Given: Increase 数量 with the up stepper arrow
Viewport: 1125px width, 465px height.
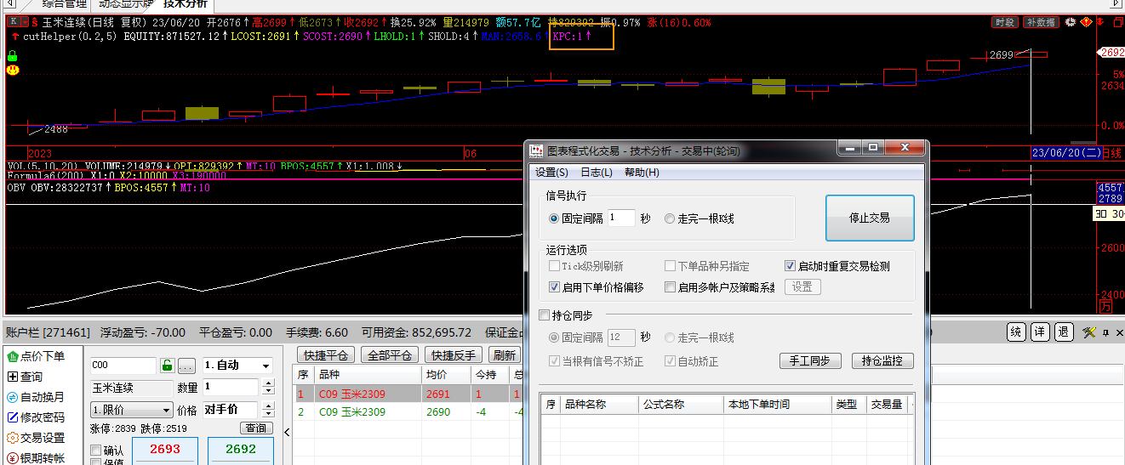Looking at the screenshot, I should [269, 383].
